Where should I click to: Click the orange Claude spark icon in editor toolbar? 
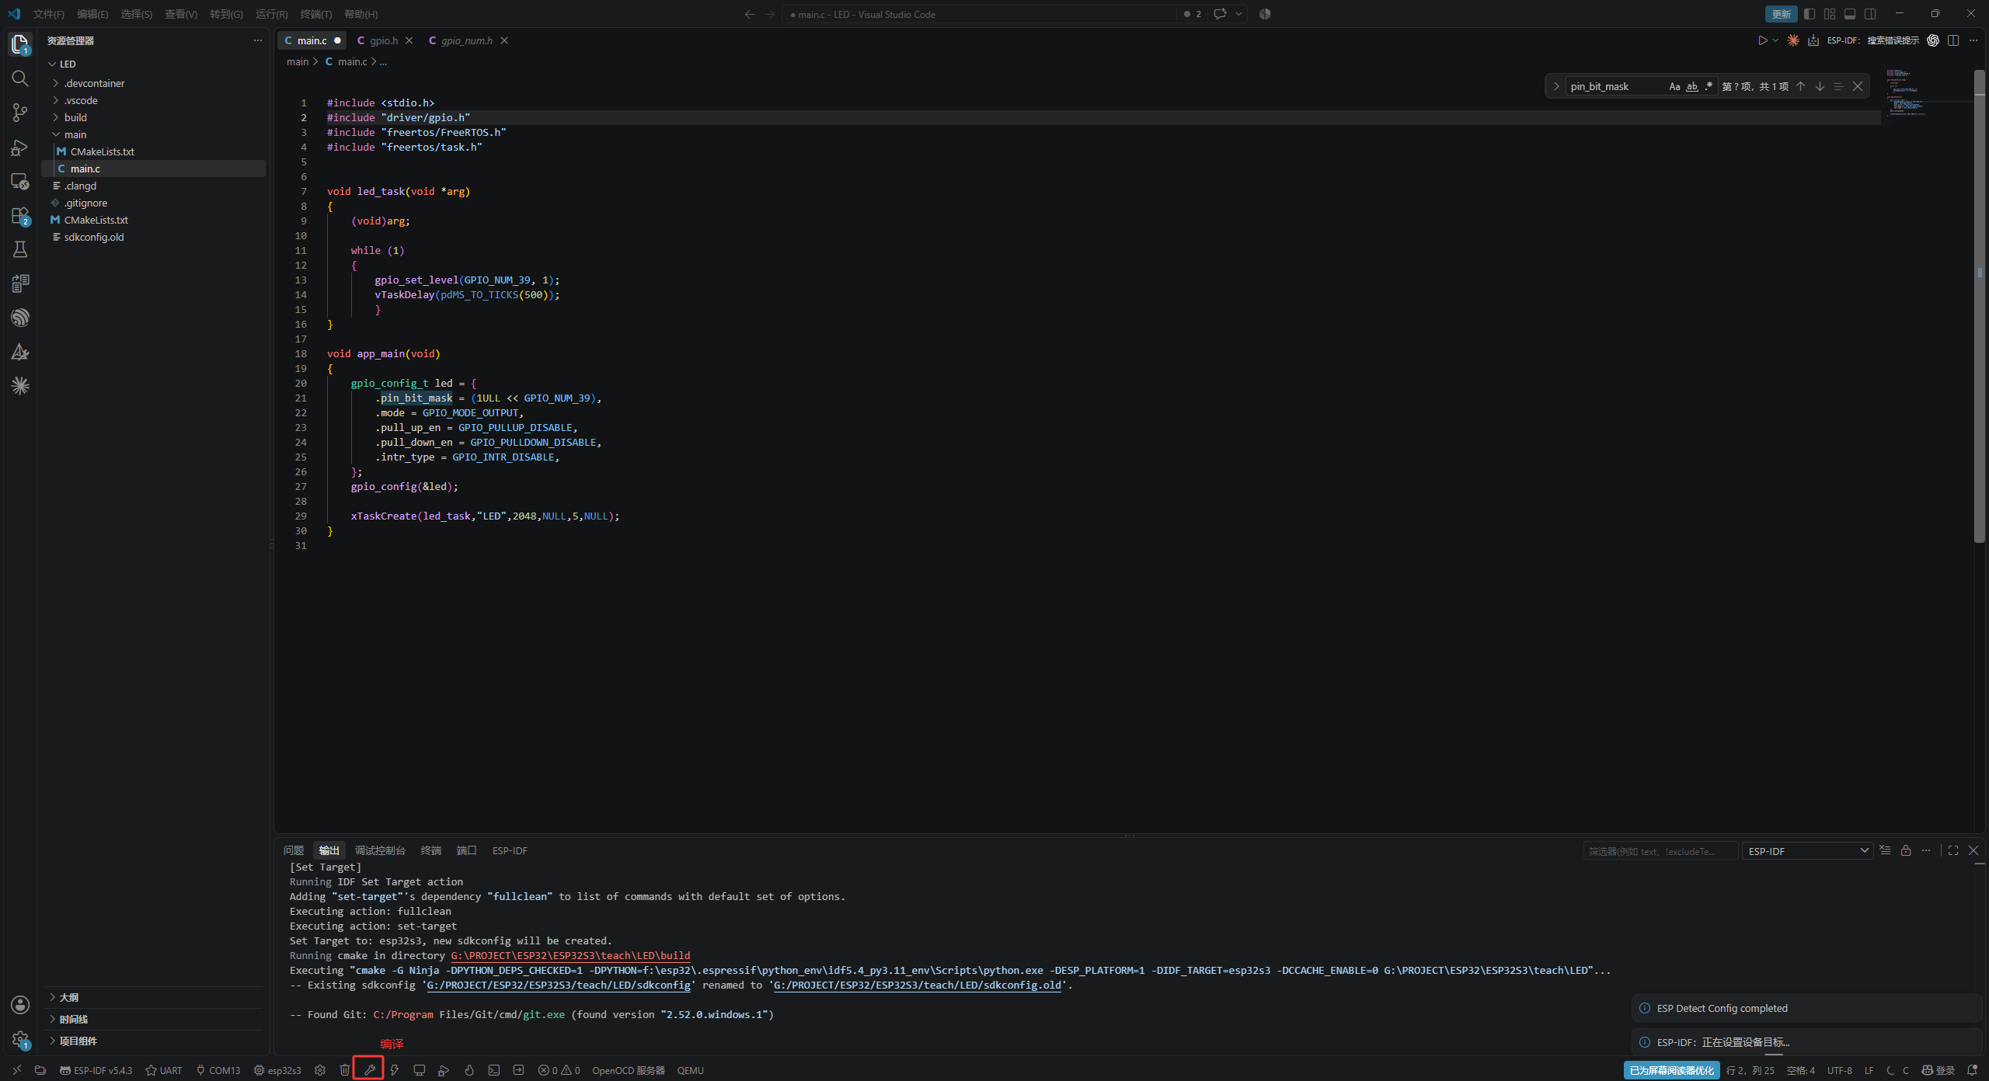[1792, 40]
